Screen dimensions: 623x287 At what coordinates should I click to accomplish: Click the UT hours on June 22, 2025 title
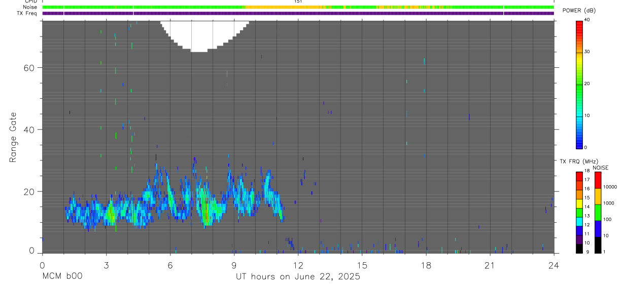click(298, 276)
